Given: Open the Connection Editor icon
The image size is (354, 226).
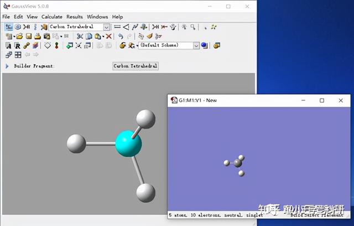Looking at the screenshot, I should [x=26, y=45].
